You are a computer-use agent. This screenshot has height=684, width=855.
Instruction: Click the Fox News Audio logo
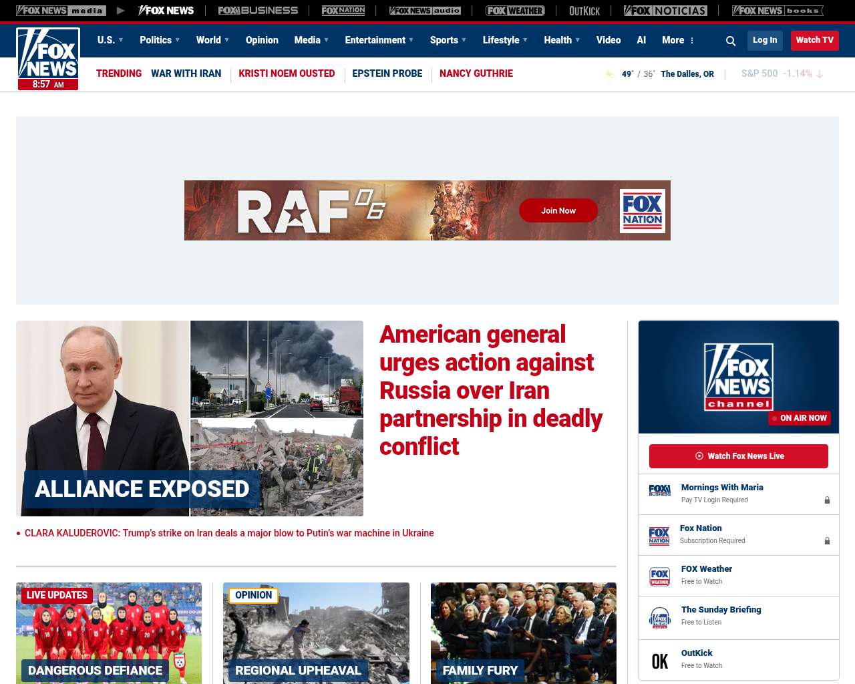pyautogui.click(x=425, y=11)
